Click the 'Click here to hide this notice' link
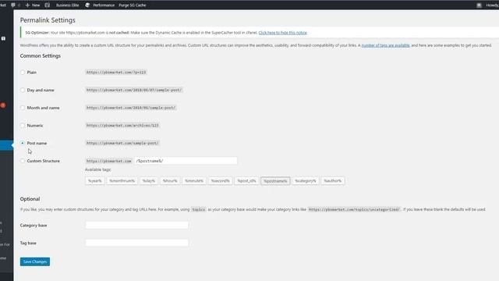The height and width of the screenshot is (281, 499). pos(282,33)
